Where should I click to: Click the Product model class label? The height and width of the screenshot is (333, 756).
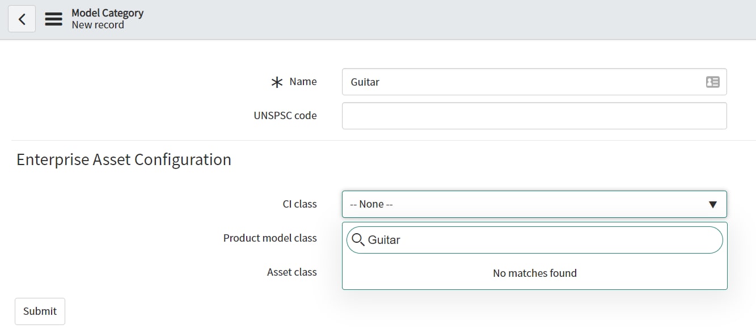pyautogui.click(x=270, y=238)
